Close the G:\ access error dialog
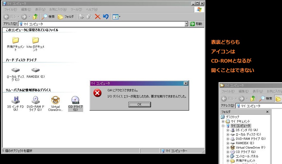 click(186, 83)
